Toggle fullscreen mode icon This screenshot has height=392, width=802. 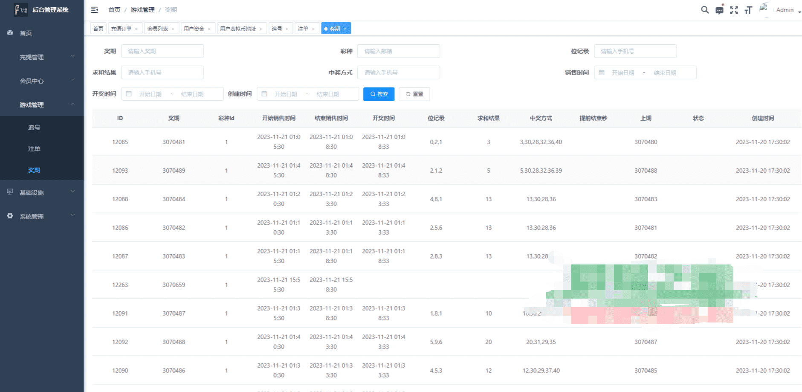pyautogui.click(x=734, y=10)
